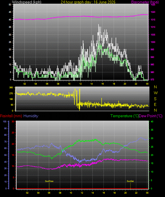Click the '1000' barometer axis value
This screenshot has height=197, width=165.
[x=153, y=42]
